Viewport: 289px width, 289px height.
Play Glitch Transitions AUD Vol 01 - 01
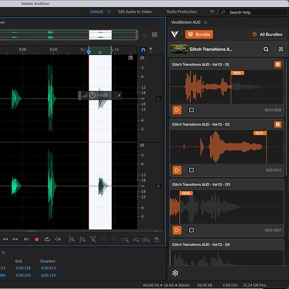pos(177,110)
